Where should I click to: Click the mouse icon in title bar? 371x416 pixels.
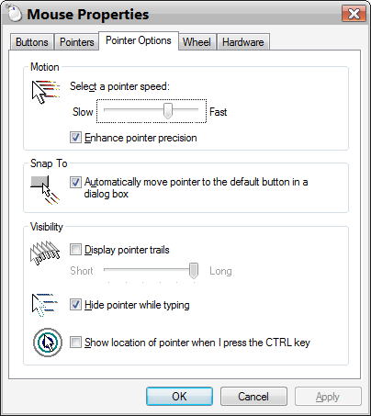click(14, 14)
